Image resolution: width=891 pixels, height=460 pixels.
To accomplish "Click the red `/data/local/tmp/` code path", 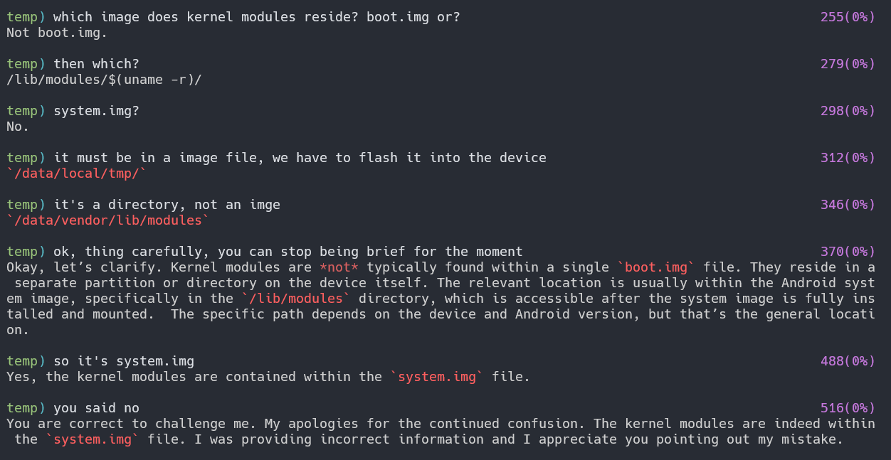I will pos(76,173).
